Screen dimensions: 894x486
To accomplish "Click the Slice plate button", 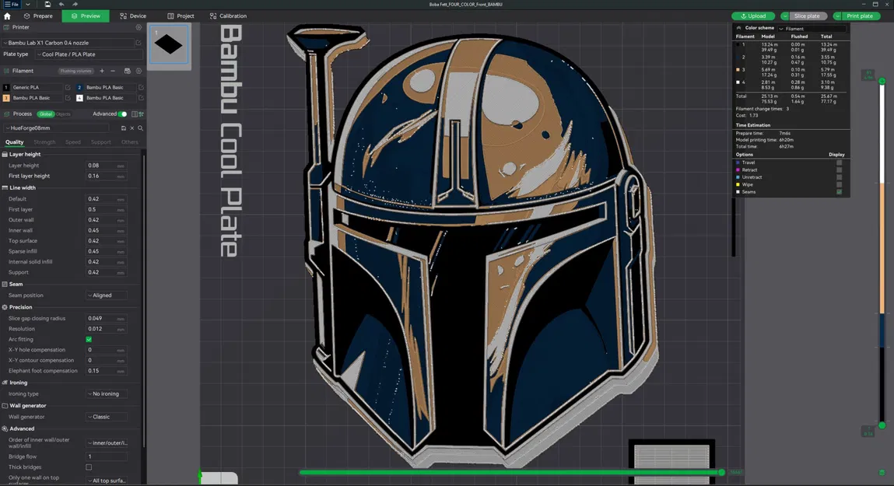I will click(x=807, y=16).
